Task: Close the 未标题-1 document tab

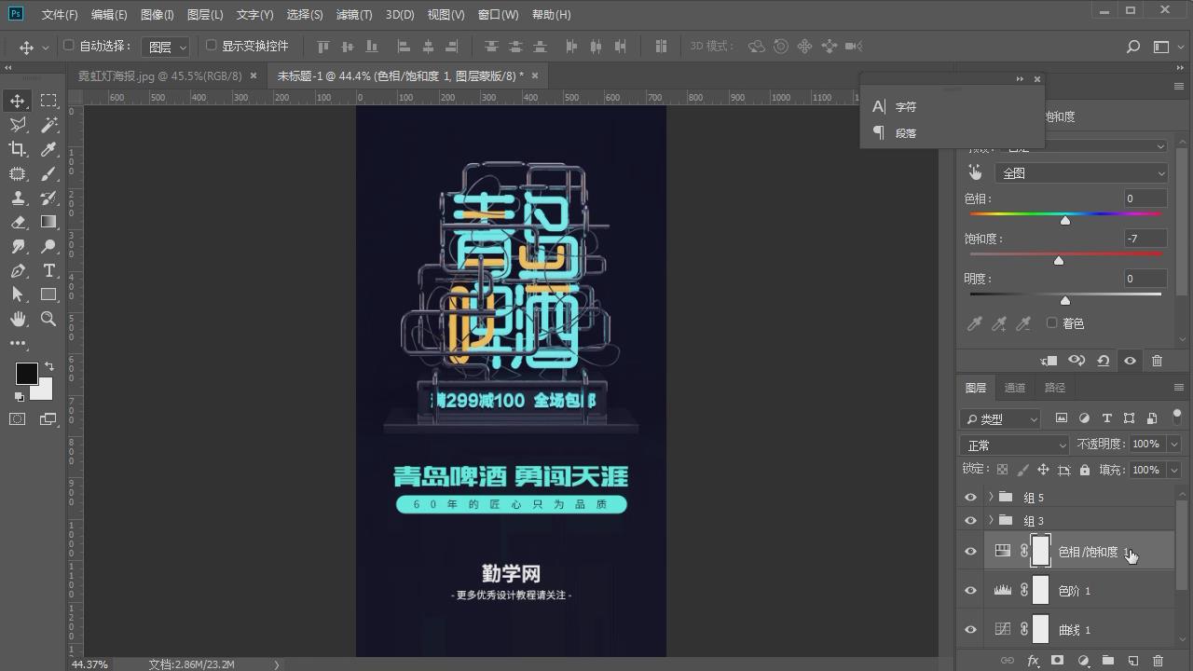Action: point(534,75)
